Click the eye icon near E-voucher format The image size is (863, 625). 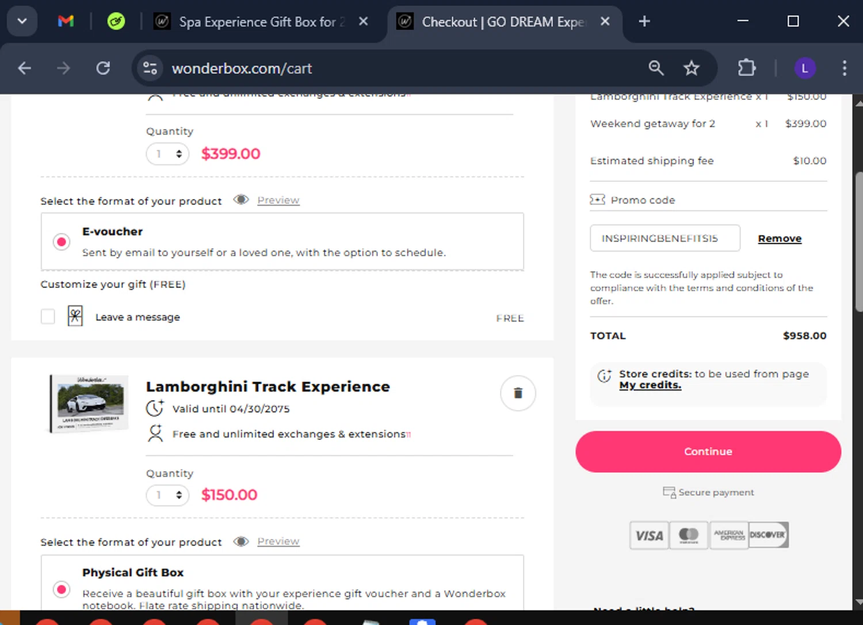click(241, 200)
